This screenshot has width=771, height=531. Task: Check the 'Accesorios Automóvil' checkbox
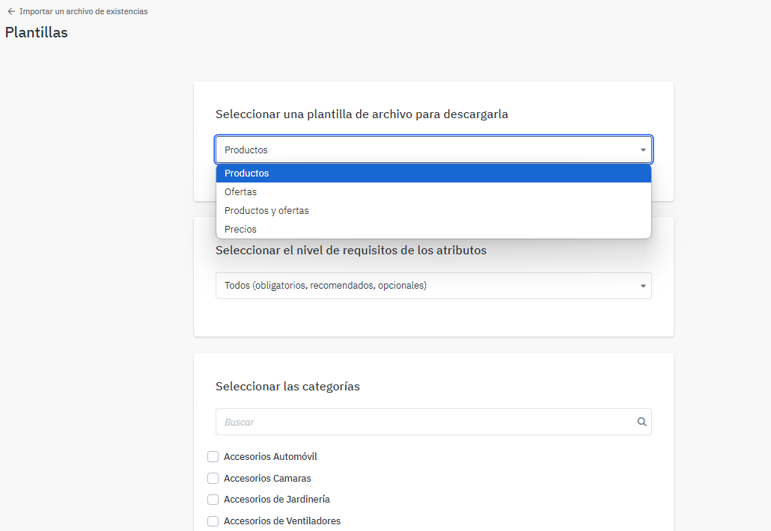pyautogui.click(x=213, y=457)
